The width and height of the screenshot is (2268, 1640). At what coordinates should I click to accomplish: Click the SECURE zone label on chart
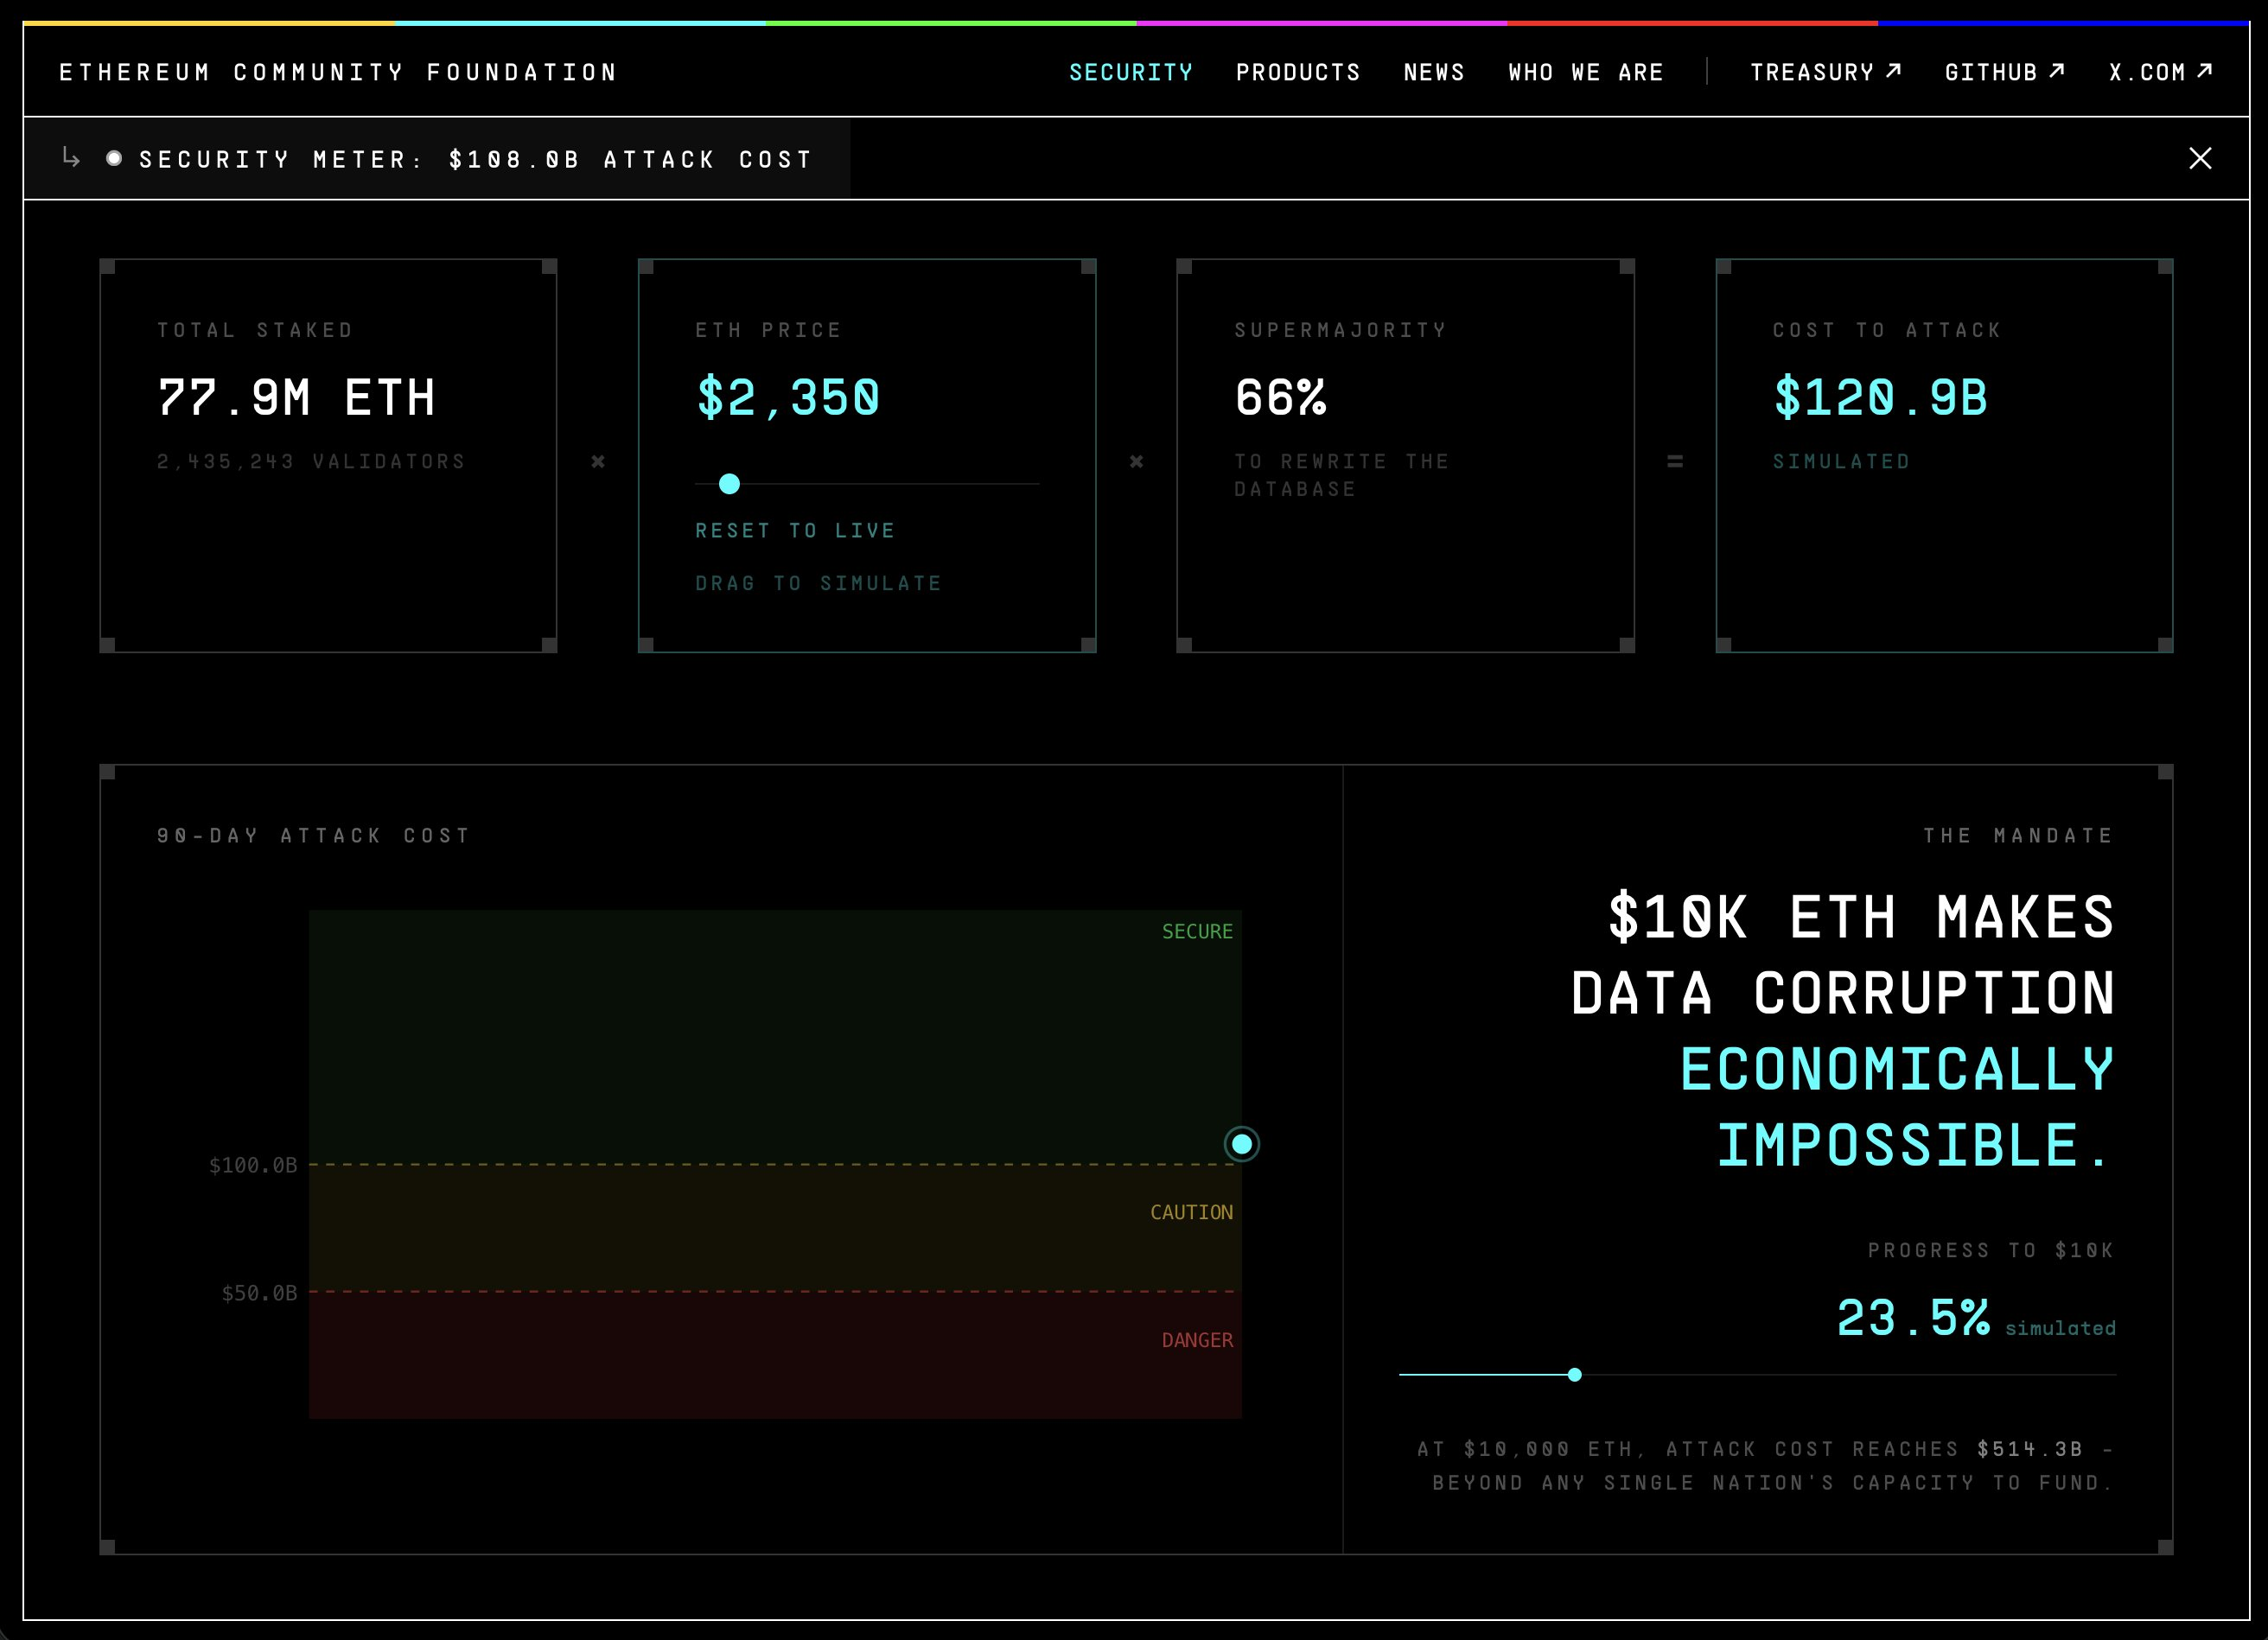pyautogui.click(x=1197, y=931)
